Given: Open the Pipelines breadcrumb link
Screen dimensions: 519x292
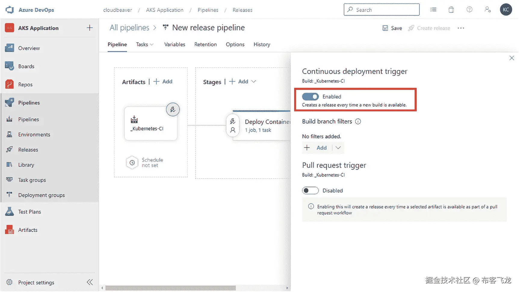Looking at the screenshot, I should coord(208,10).
